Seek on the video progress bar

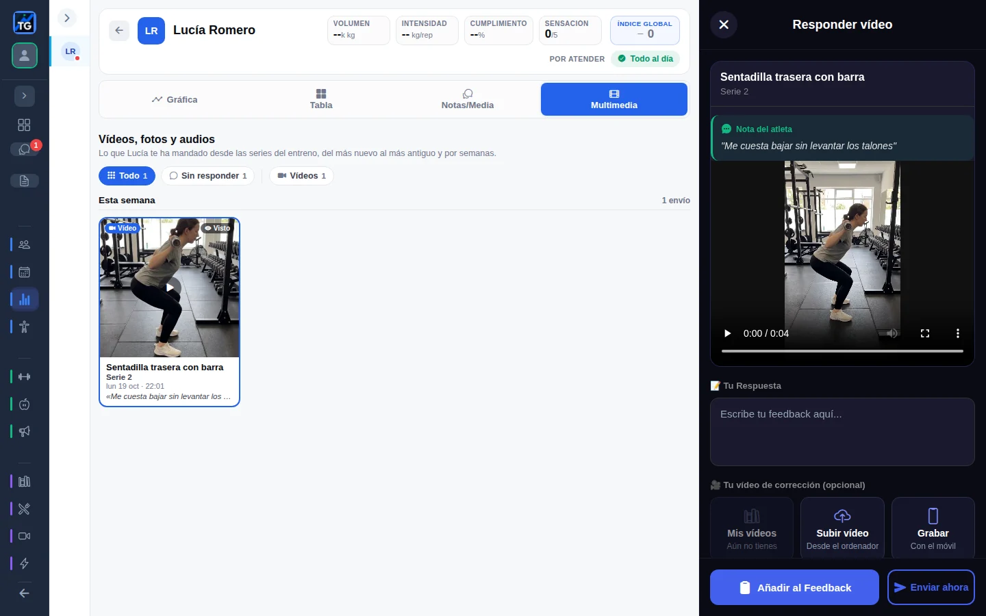(x=842, y=351)
